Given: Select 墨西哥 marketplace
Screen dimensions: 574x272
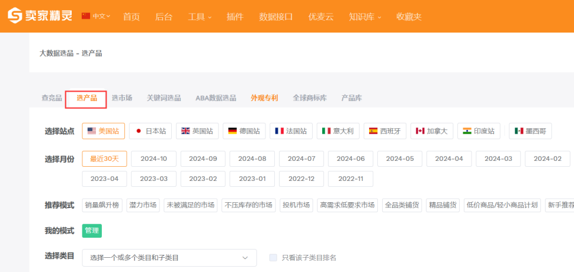Looking at the screenshot, I should tap(530, 131).
